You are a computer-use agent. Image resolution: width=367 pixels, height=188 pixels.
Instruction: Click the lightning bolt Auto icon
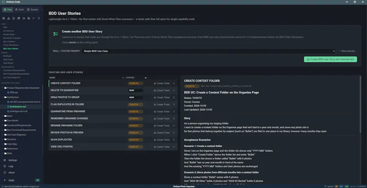5,180
